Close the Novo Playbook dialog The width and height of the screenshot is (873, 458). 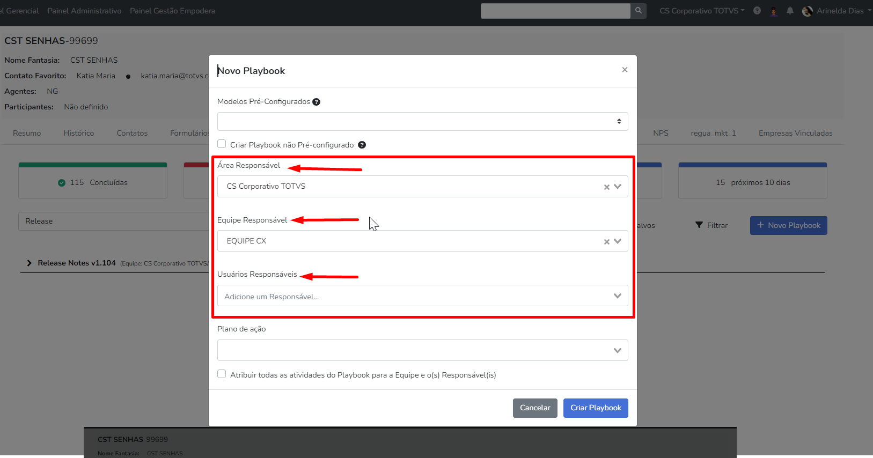tap(625, 70)
